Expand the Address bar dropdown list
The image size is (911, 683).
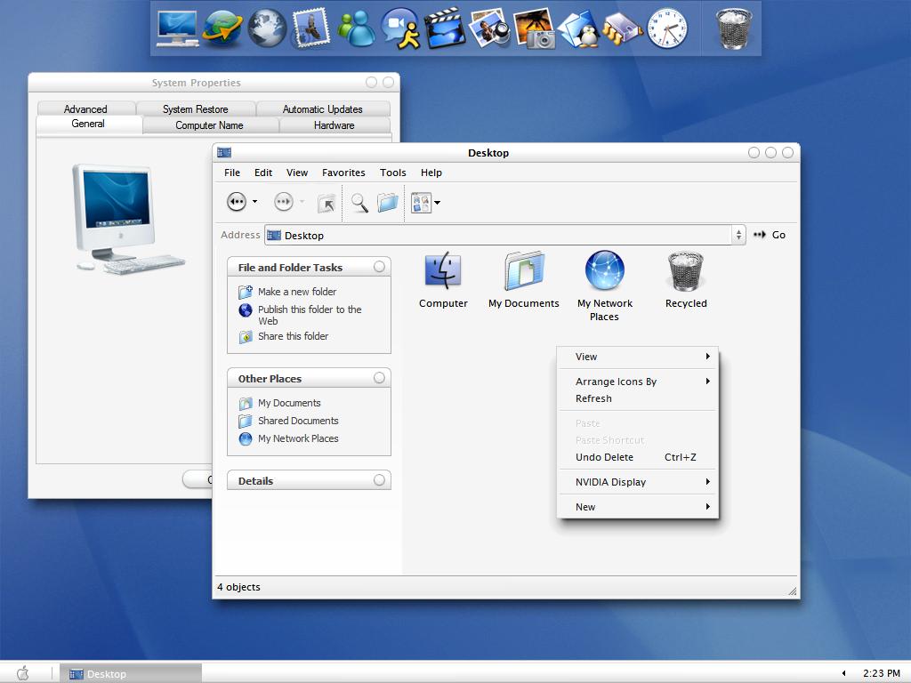[738, 235]
